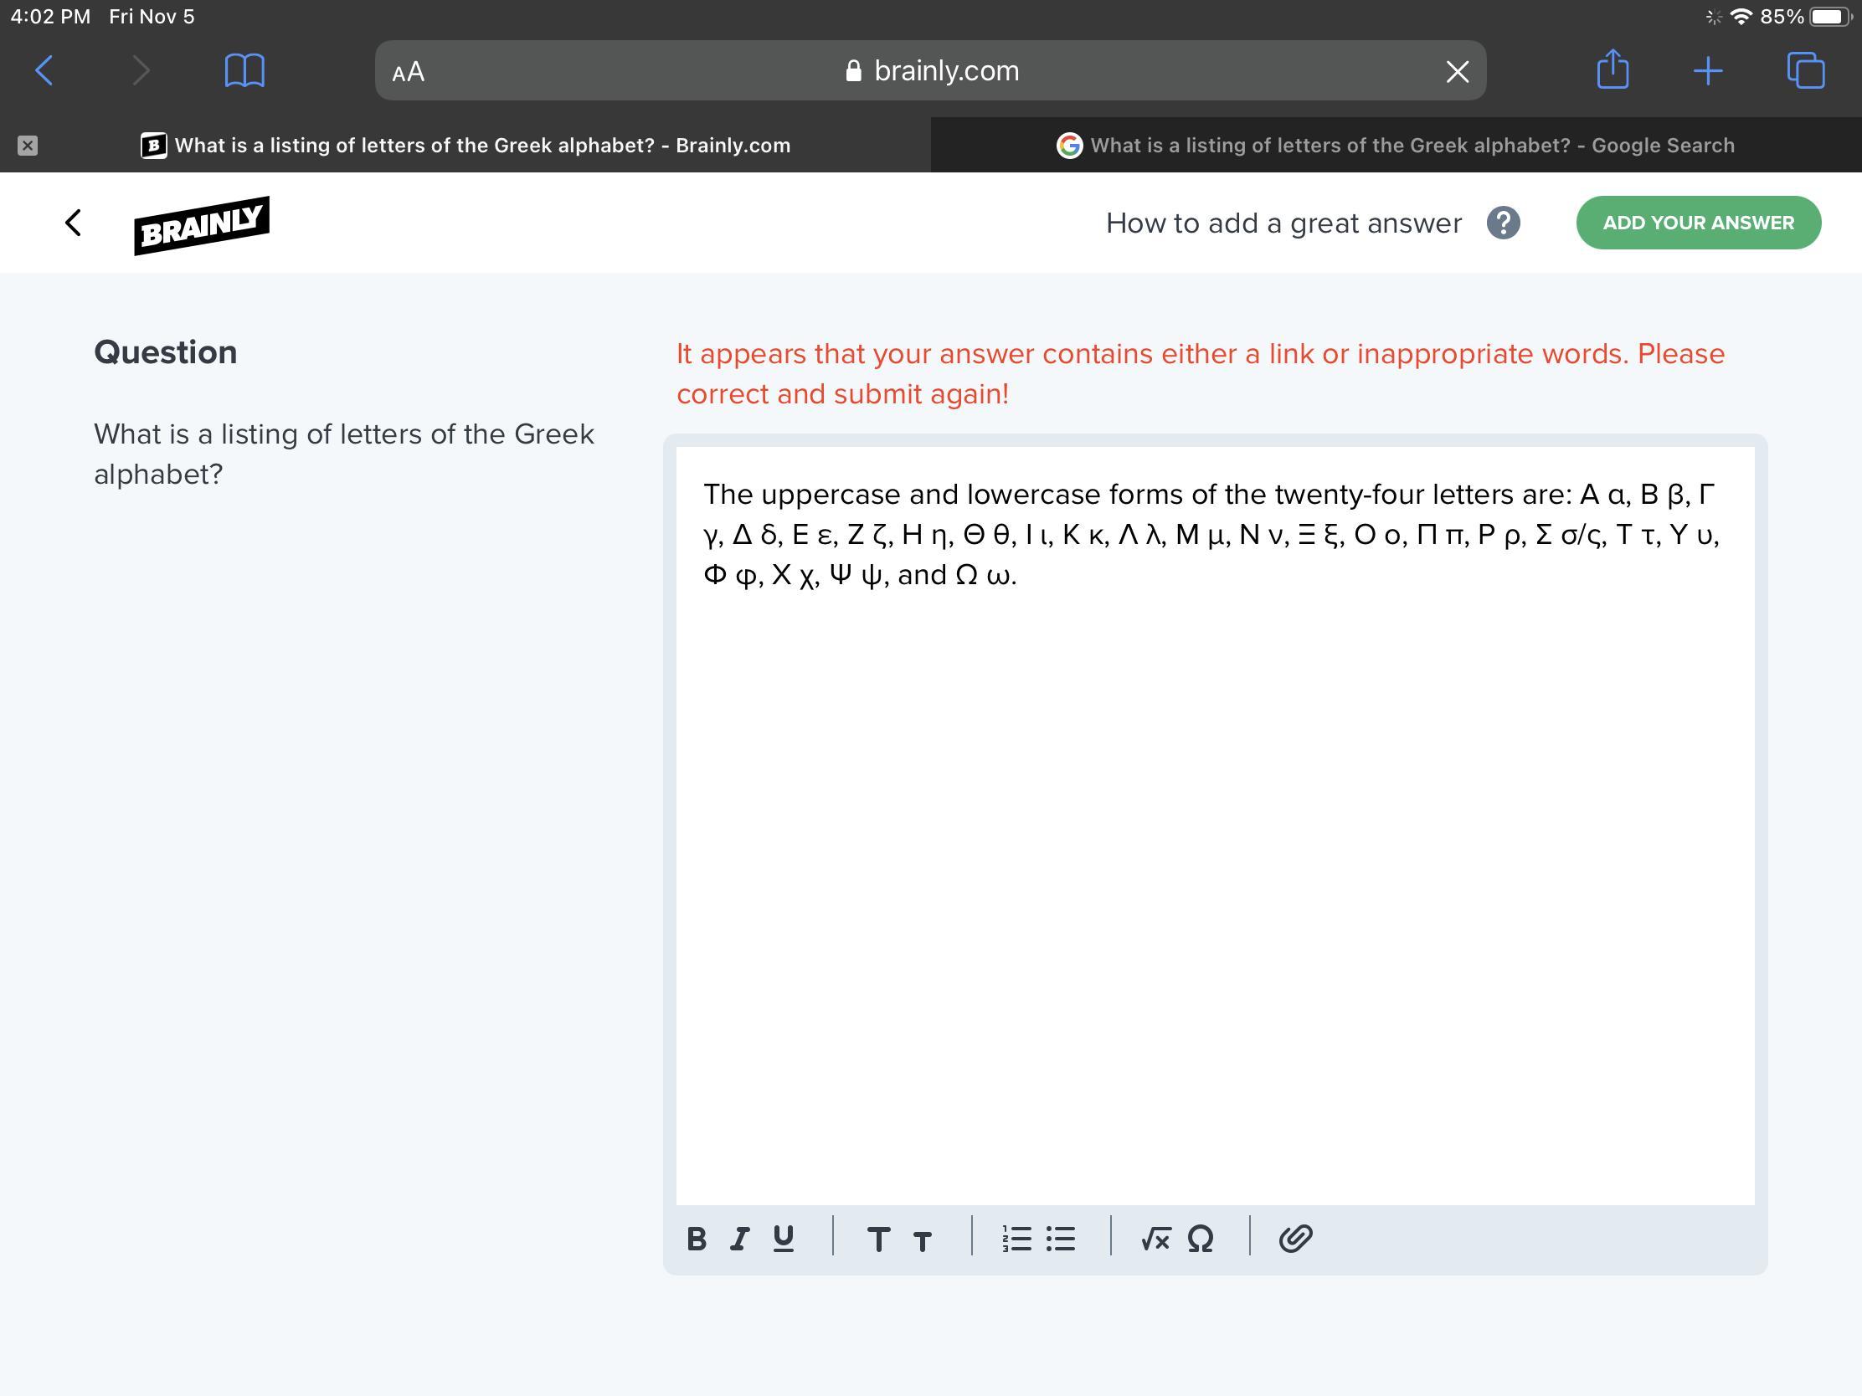Apply large heading text style
Screen dimensions: 1862x1396
[x=878, y=1239]
